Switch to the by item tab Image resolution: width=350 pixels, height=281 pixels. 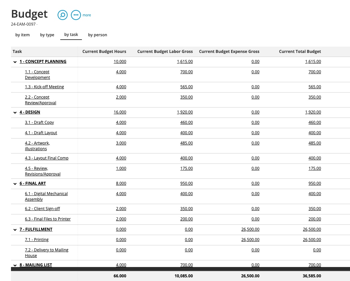point(22,35)
